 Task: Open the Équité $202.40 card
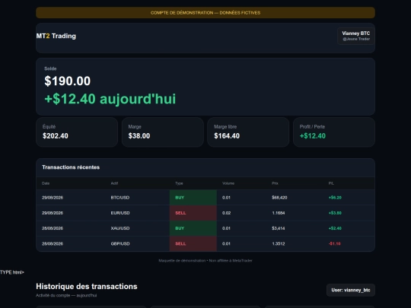coord(77,132)
